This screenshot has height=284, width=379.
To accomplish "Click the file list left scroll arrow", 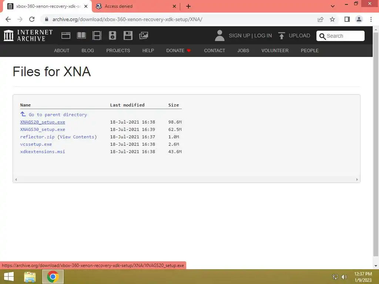I will [16, 179].
